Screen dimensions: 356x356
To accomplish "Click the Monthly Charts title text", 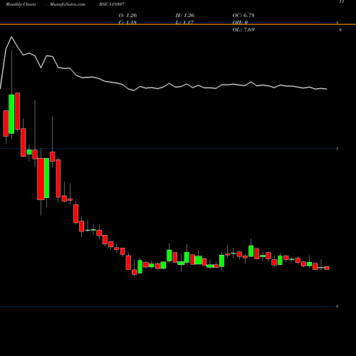I will pyautogui.click(x=21, y=4).
